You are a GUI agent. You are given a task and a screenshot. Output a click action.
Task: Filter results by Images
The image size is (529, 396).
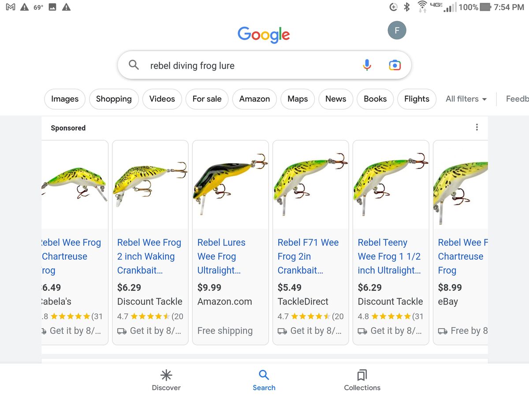pyautogui.click(x=65, y=99)
